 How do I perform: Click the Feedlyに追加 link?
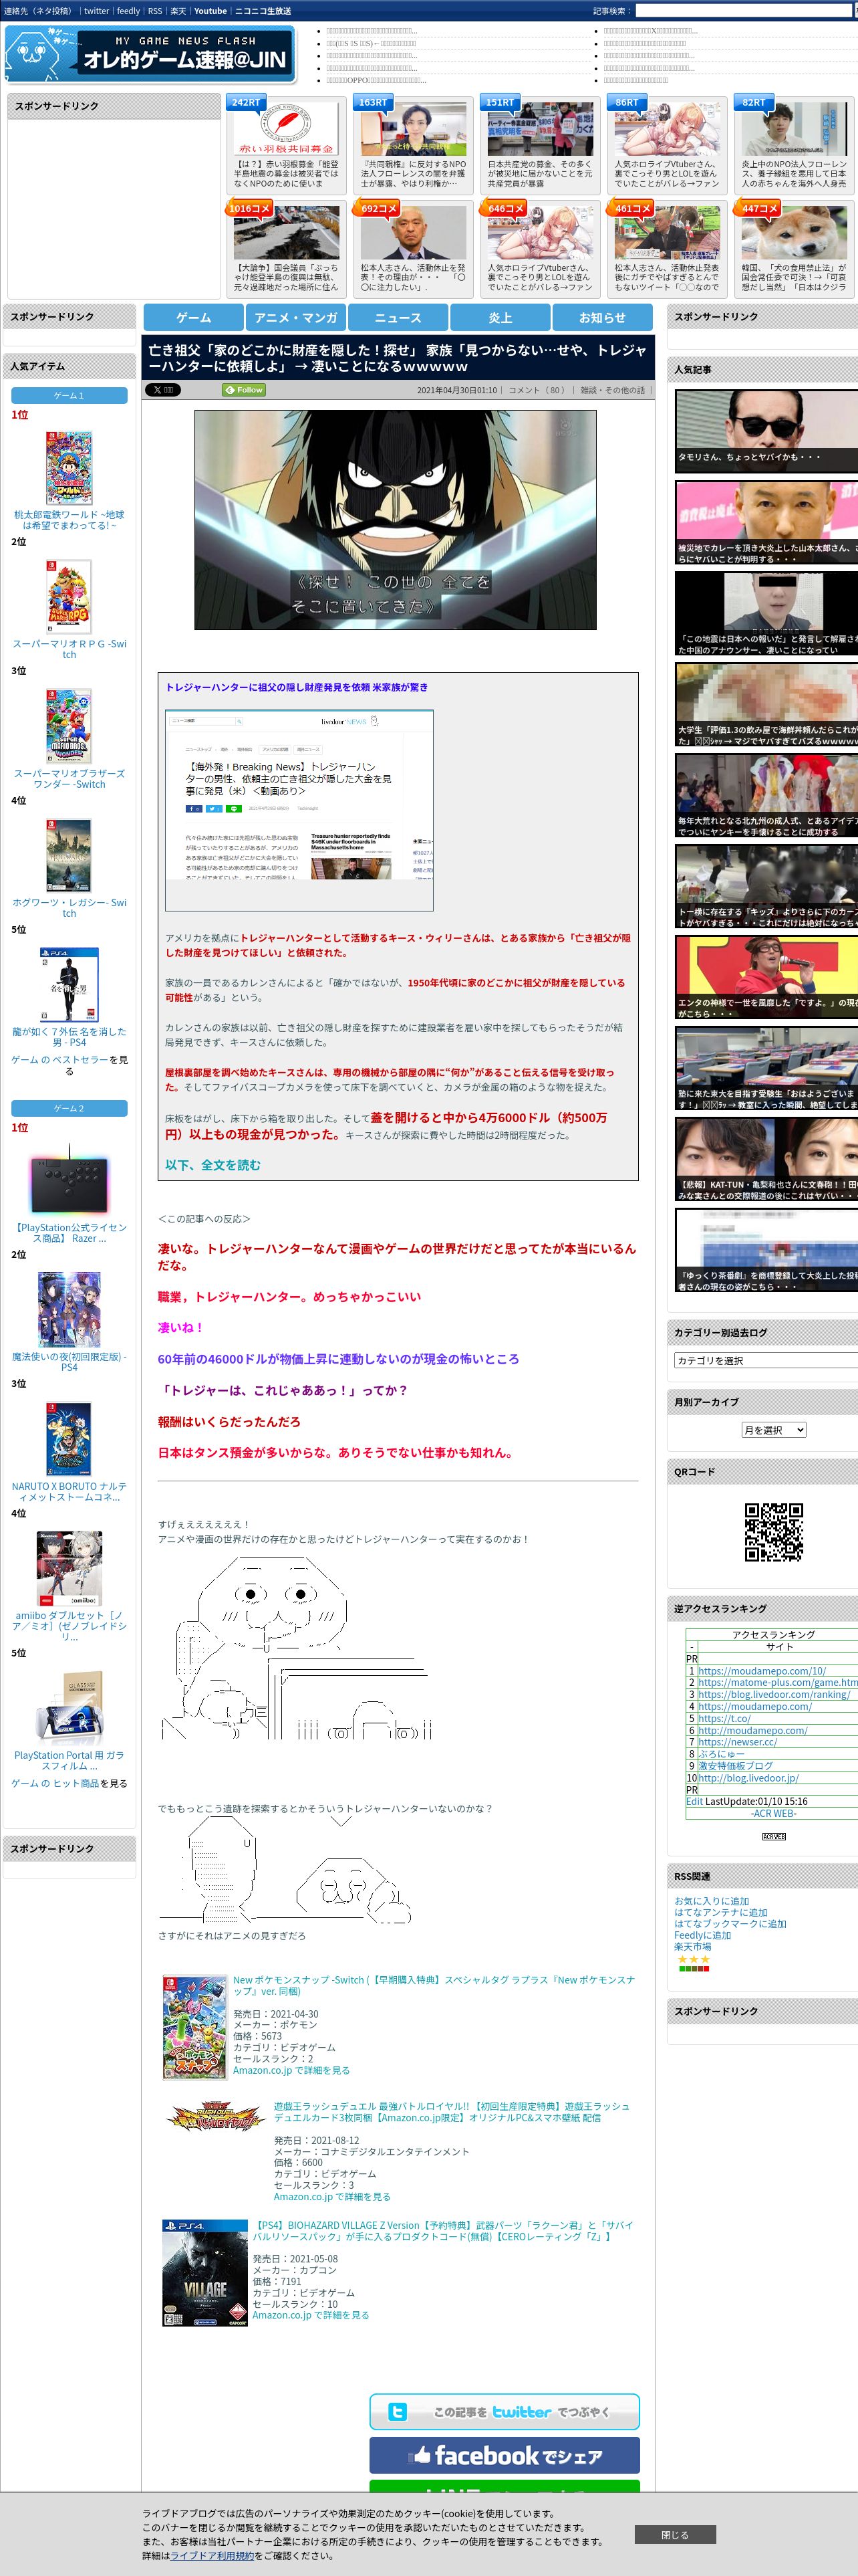702,1935
